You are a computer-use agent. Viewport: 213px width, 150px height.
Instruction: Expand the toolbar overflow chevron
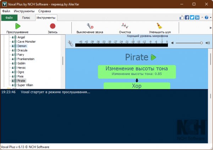click(x=211, y=28)
